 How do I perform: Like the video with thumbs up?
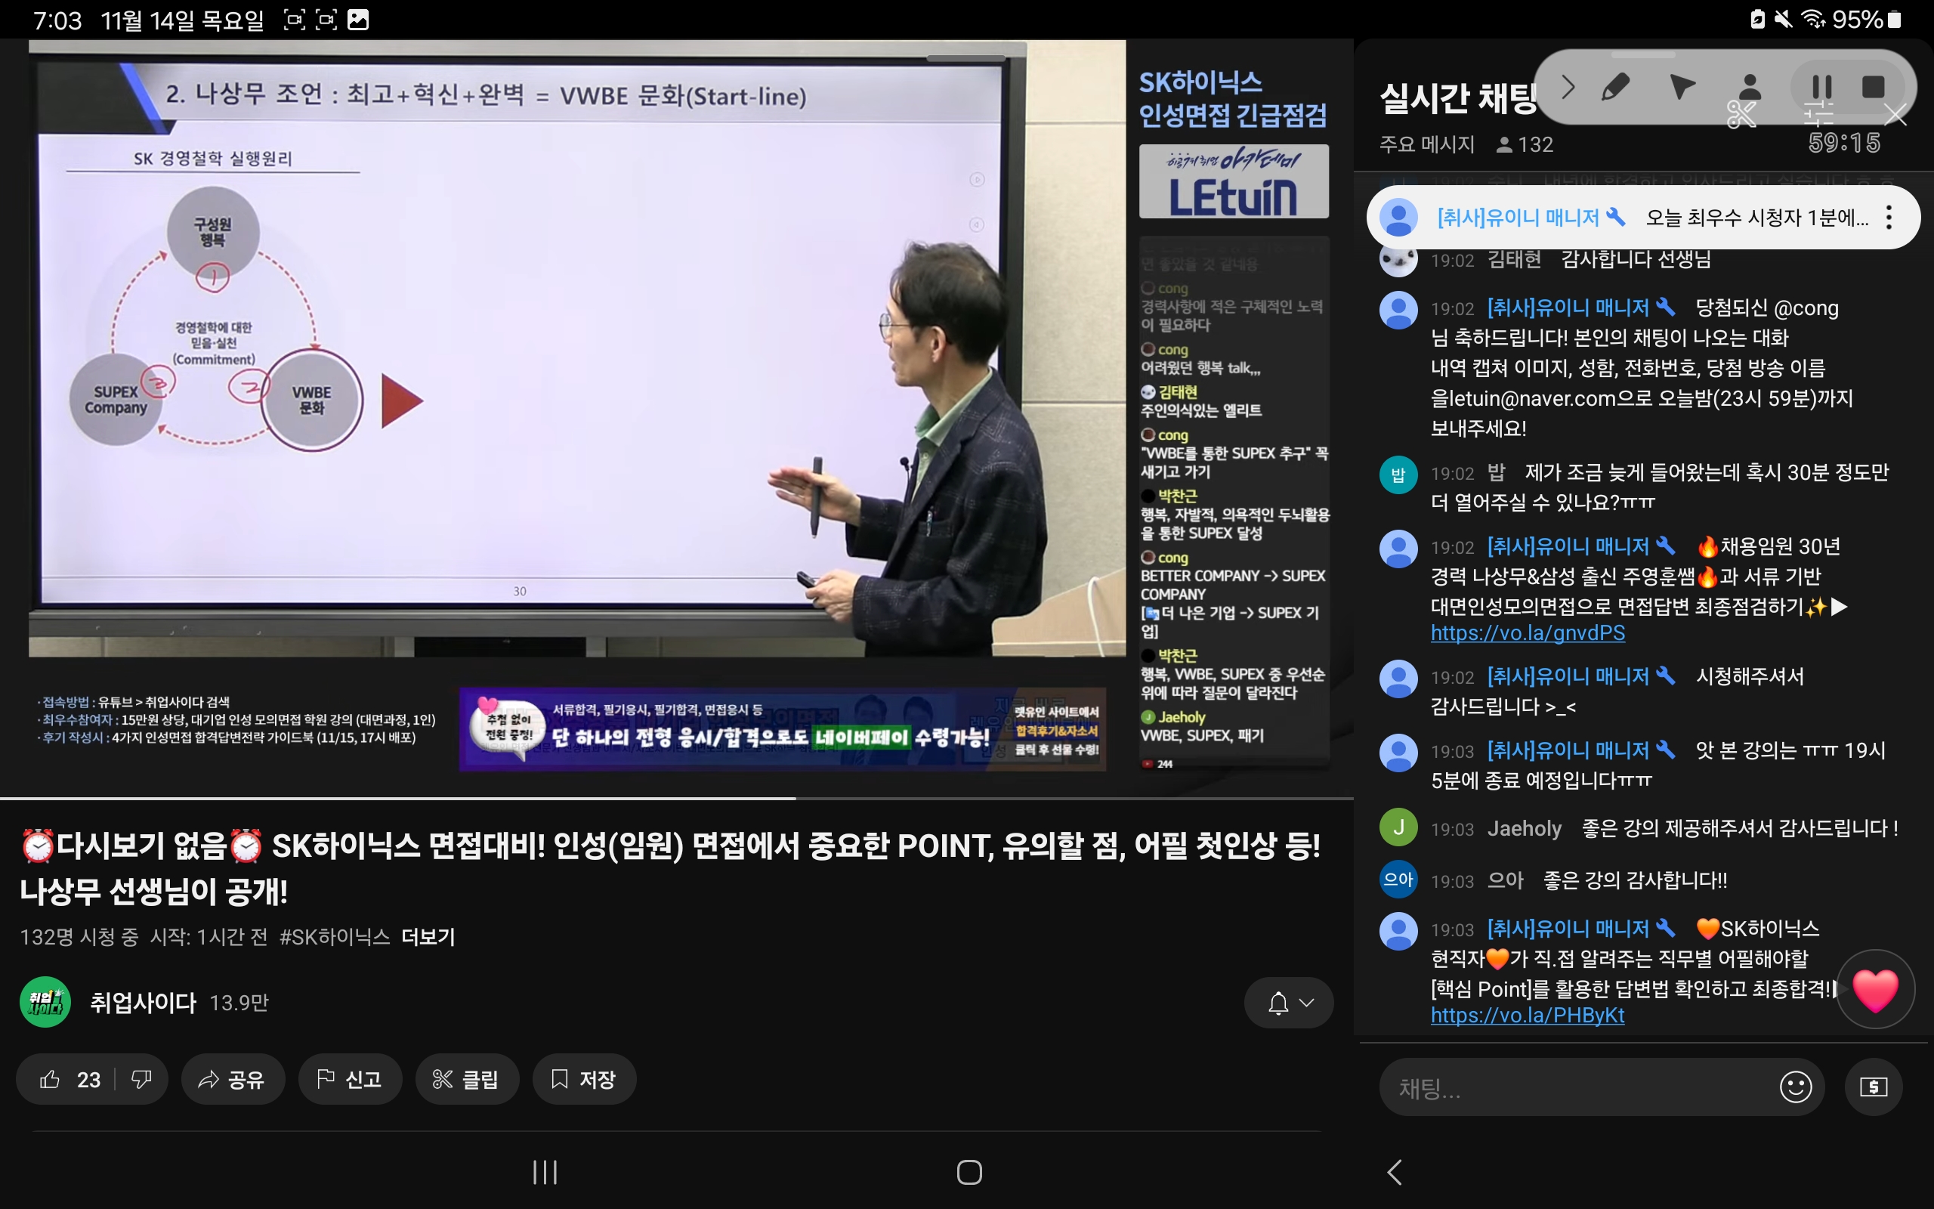tap(51, 1080)
